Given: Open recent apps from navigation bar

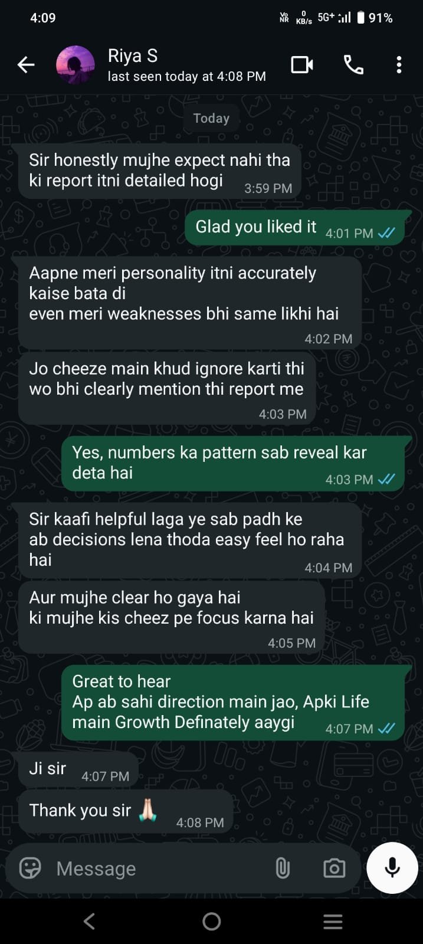Looking at the screenshot, I should click(333, 921).
